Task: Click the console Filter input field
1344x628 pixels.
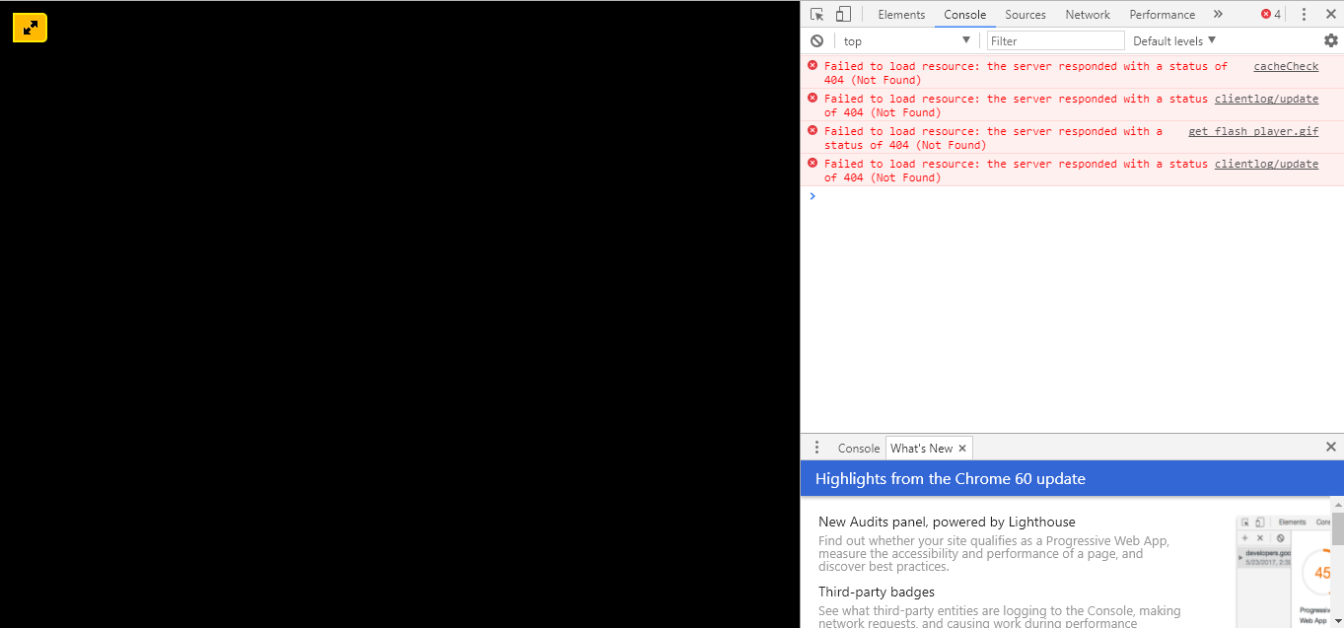Action: click(x=1055, y=40)
